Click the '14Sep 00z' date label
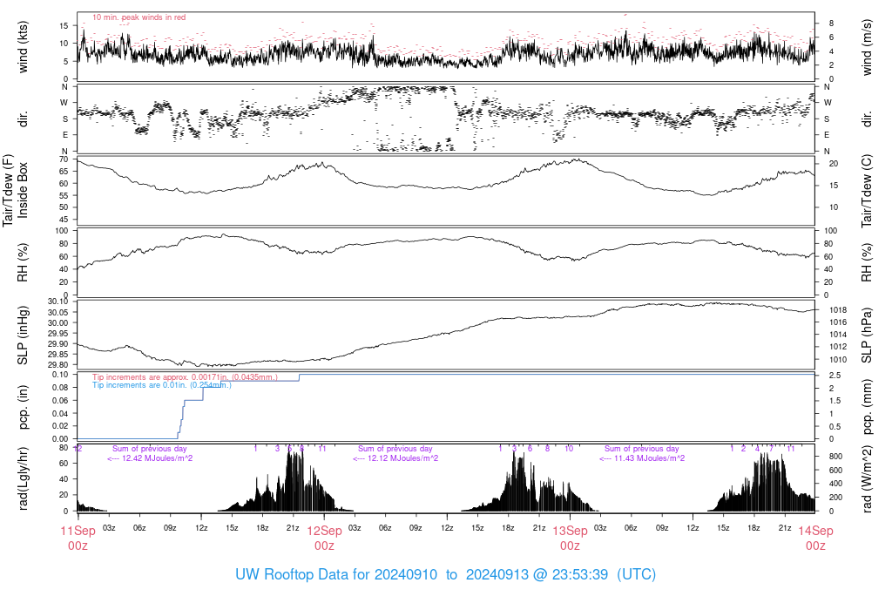The height and width of the screenshot is (610, 892). [x=815, y=539]
